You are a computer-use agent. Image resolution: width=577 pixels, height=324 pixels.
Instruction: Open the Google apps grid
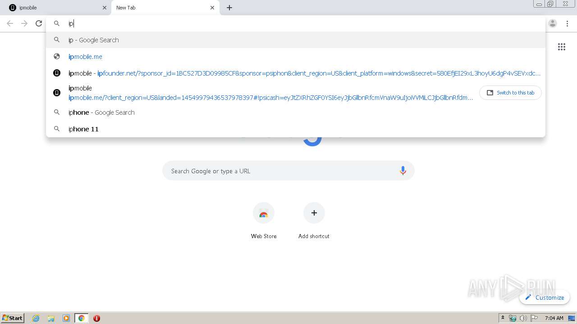[x=562, y=47]
